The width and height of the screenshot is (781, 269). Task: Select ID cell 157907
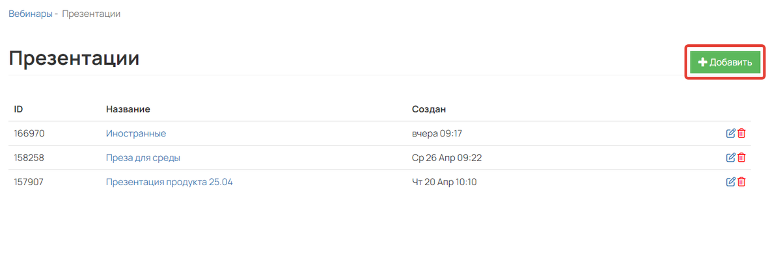[x=29, y=182]
